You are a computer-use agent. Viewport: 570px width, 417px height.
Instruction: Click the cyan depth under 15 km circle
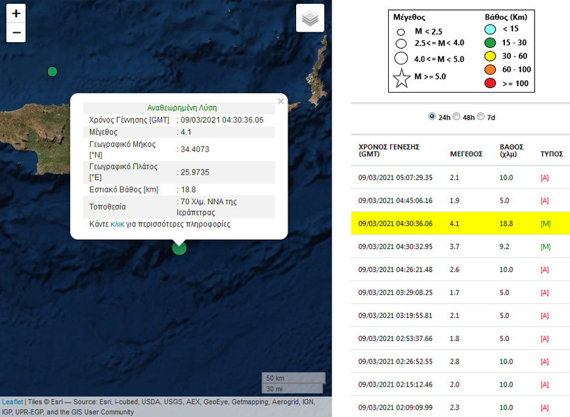tap(491, 28)
